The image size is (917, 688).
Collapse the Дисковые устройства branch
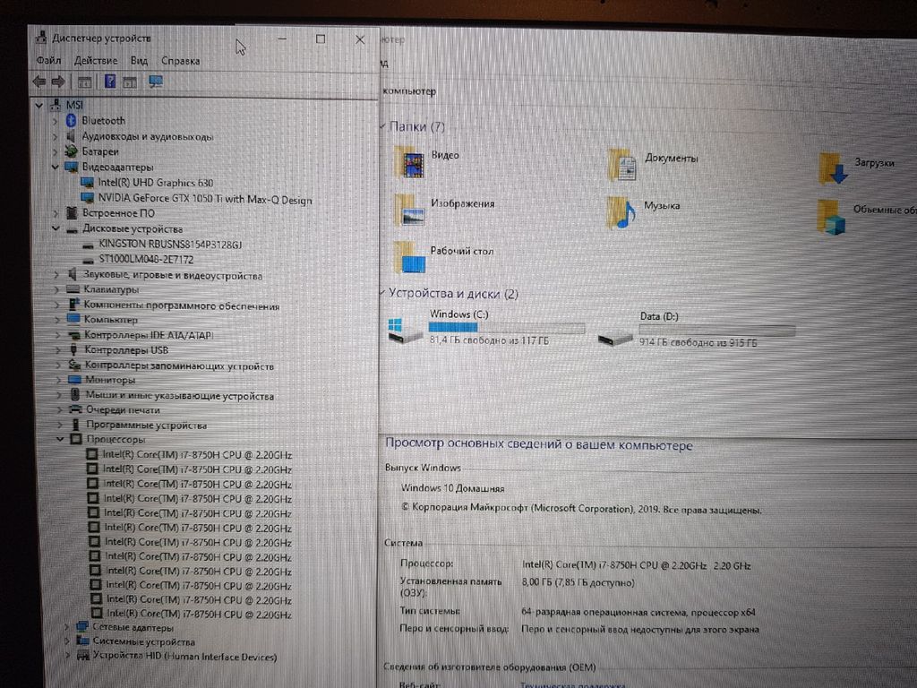(x=56, y=228)
